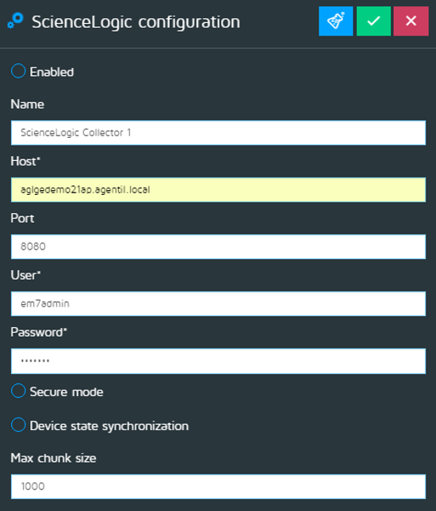Click the "ScienceLogic configuration" title text
The height and width of the screenshot is (511, 436).
(136, 22)
